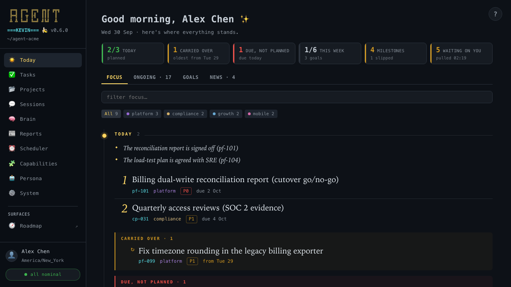Viewport: 511px width, 287px height.
Task: Click the Today timeline marker dot
Action: click(x=104, y=136)
